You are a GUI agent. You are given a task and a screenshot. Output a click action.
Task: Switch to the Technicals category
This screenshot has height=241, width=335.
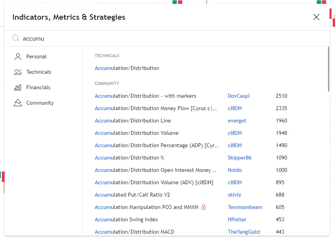click(39, 72)
